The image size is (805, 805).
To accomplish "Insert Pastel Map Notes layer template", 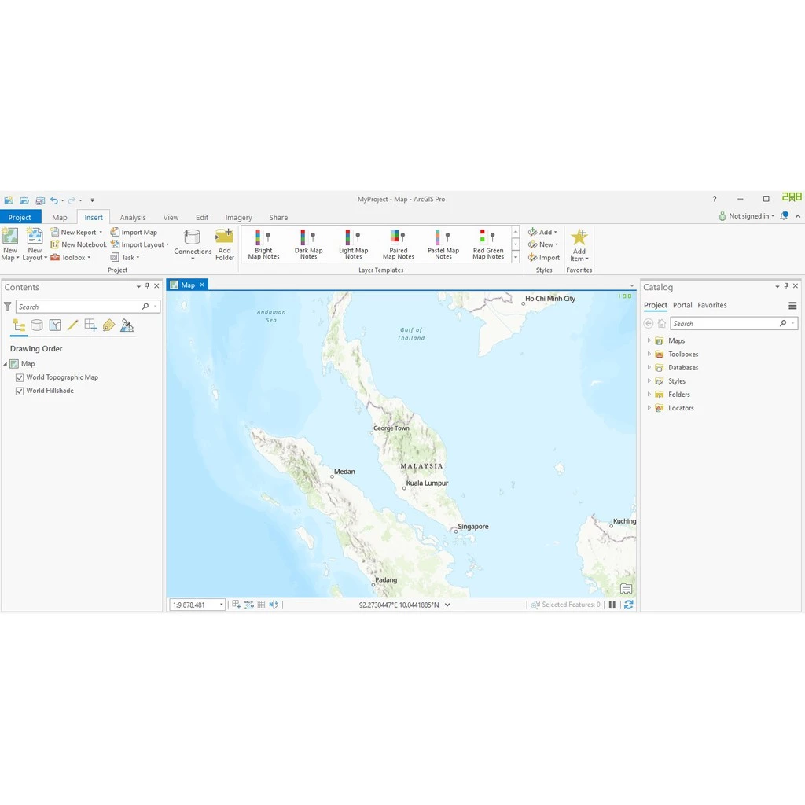I will click(443, 245).
